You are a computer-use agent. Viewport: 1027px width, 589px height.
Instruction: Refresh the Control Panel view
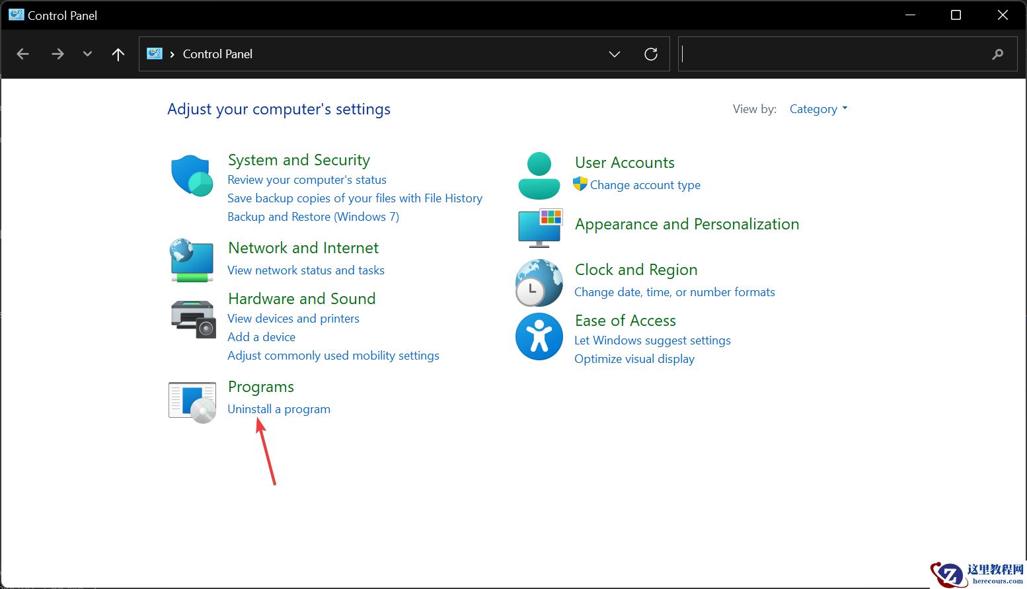[651, 54]
